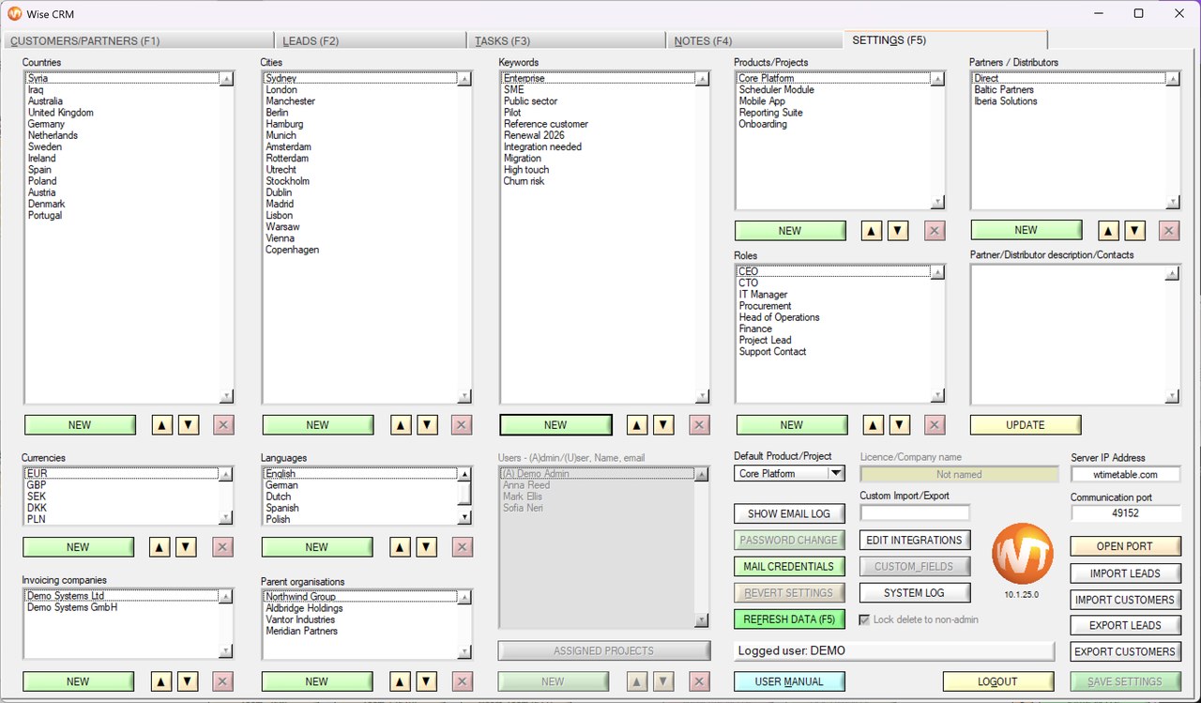Click EXPORT CUSTOMERS button
This screenshot has width=1201, height=703.
pyautogui.click(x=1125, y=651)
